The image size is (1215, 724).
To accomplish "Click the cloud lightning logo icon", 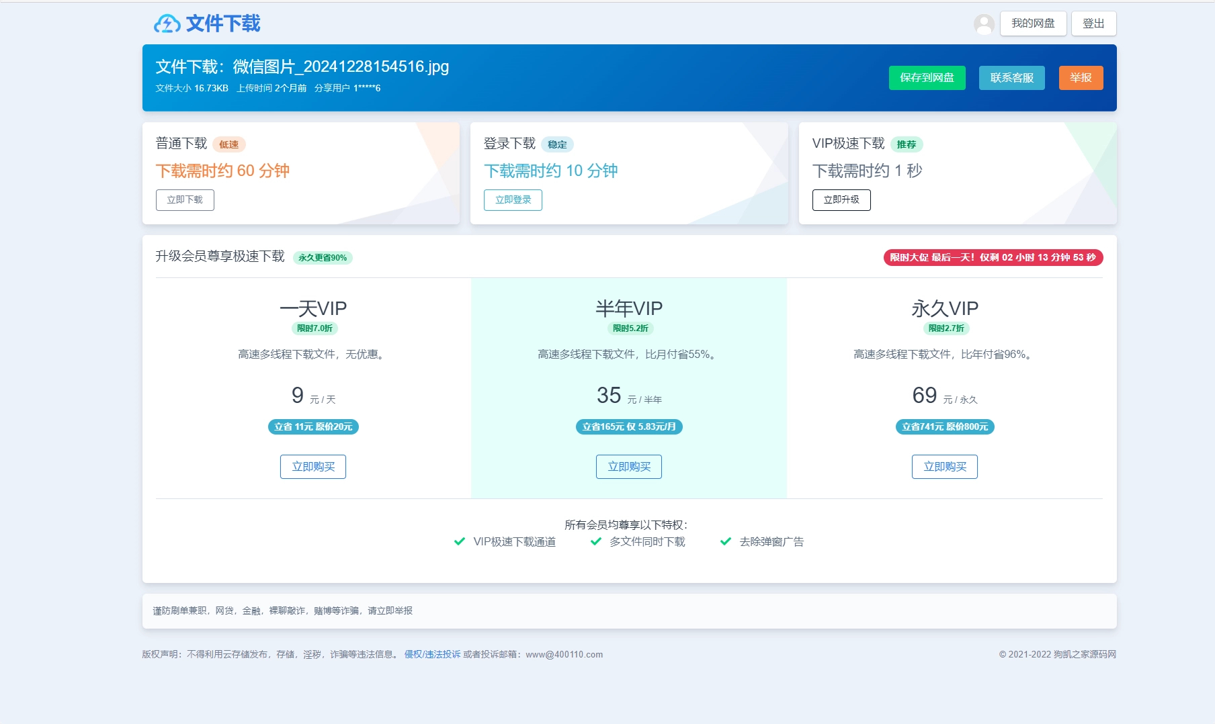I will point(167,24).
